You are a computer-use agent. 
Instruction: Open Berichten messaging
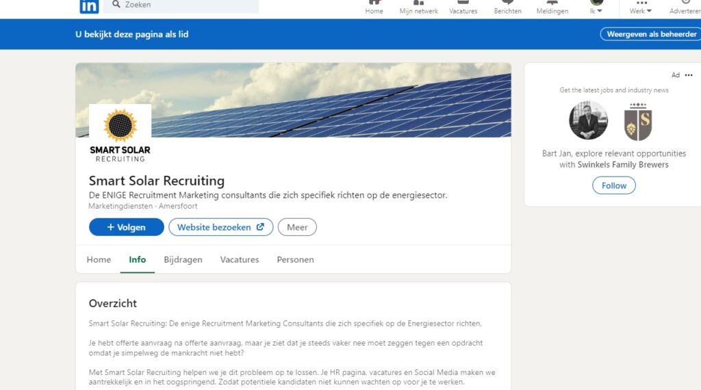click(507, 7)
